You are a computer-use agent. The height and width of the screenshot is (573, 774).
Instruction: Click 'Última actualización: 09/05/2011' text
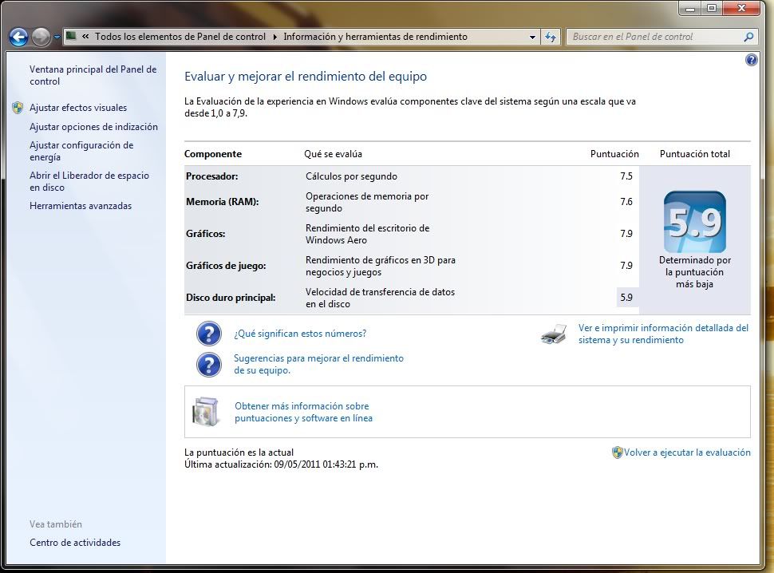click(x=282, y=464)
